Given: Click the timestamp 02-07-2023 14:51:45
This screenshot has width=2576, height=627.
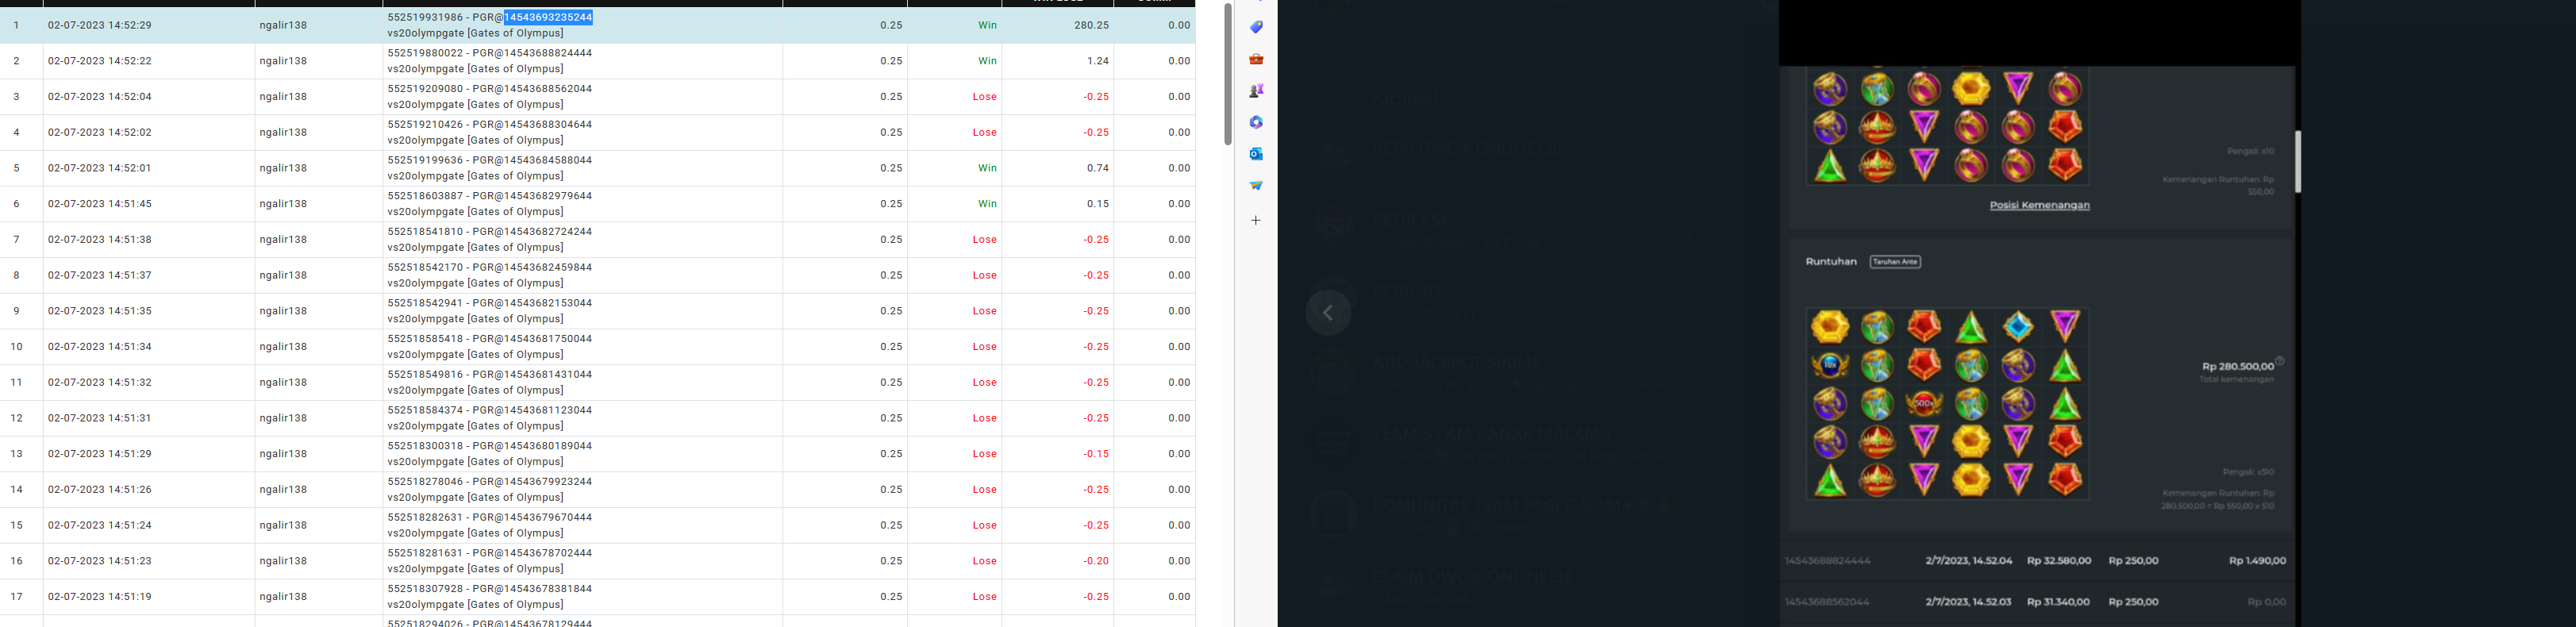Looking at the screenshot, I should 100,204.
